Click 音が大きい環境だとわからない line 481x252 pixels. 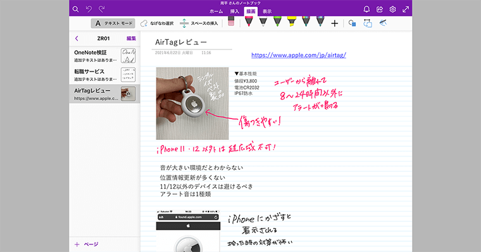[201, 168]
